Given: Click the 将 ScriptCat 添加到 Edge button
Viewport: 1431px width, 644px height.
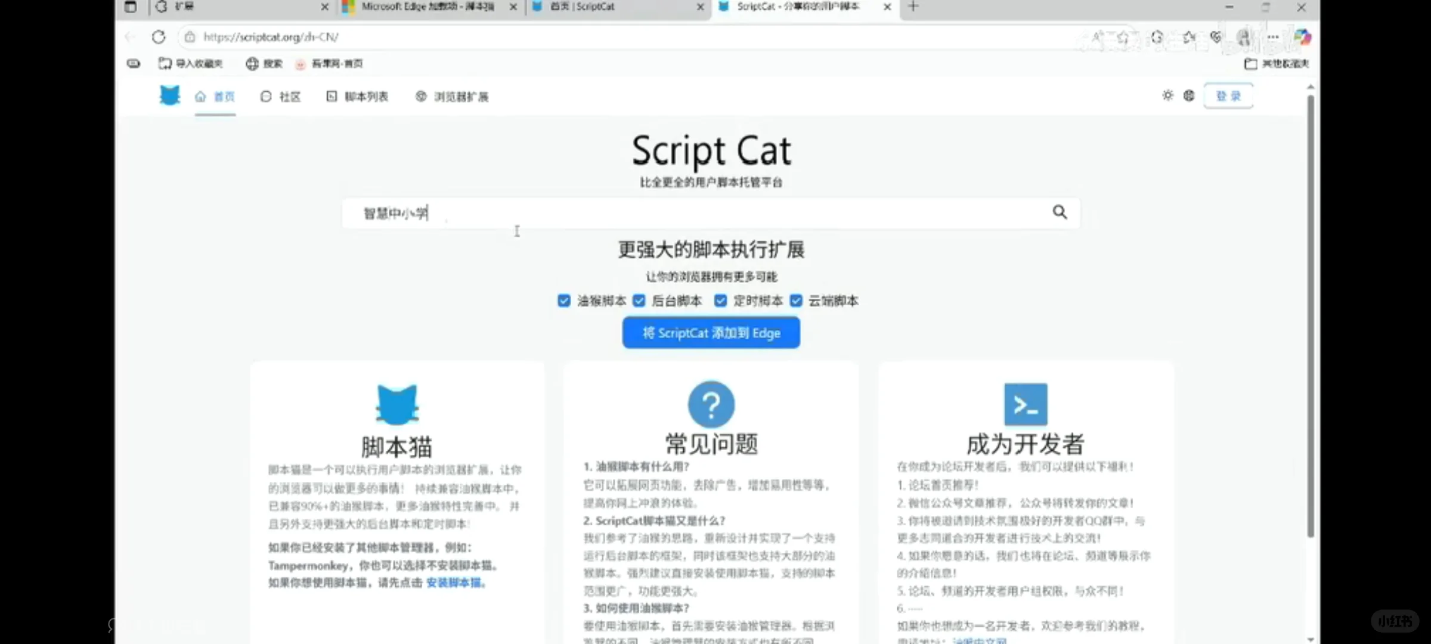Looking at the screenshot, I should click(x=710, y=333).
